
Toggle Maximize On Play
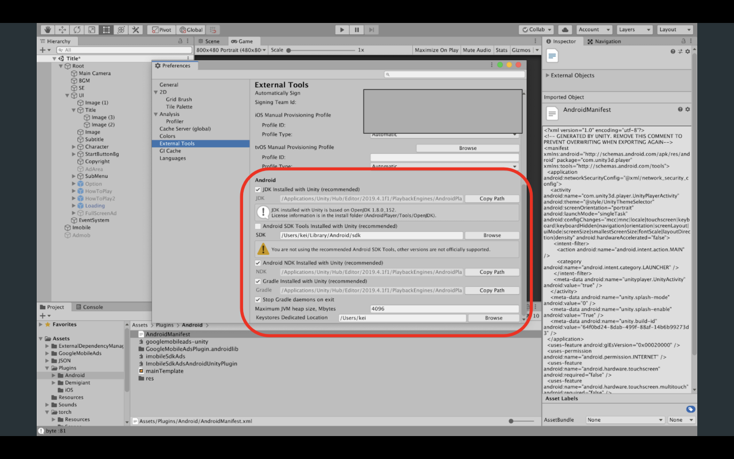pos(436,50)
